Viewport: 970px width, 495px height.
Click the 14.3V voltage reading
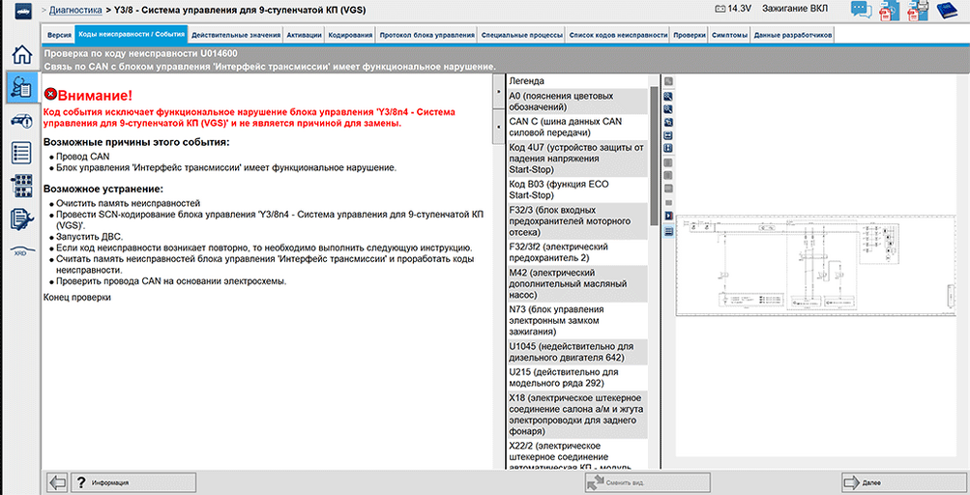pyautogui.click(x=739, y=9)
